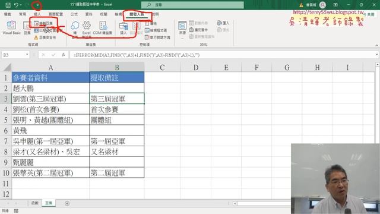This screenshot has height=214, width=380.
Task: Switch to the 函數 sheet tab
Action: tap(34, 203)
